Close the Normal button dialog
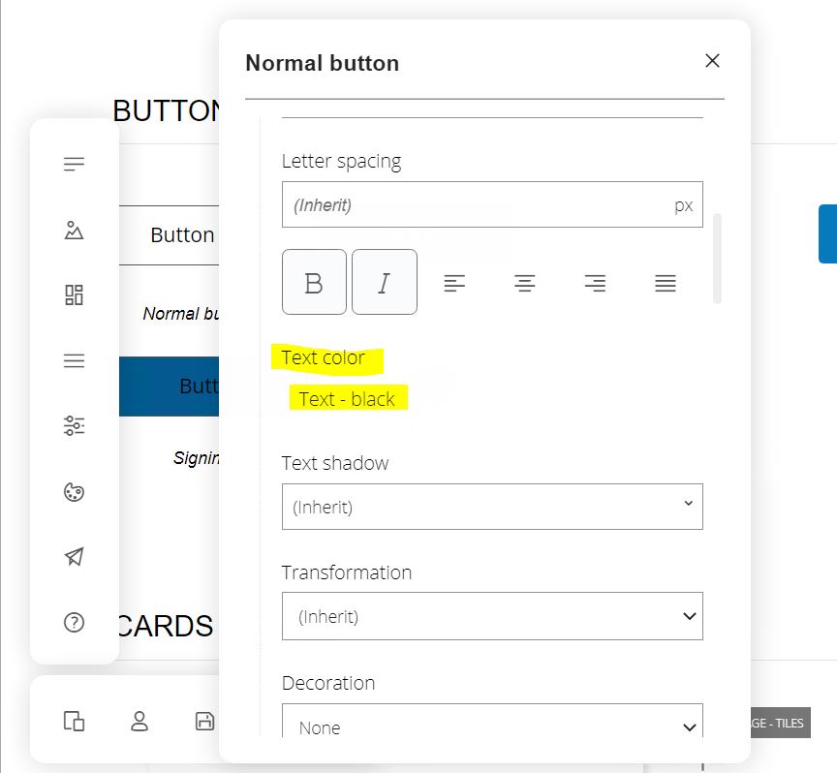 712,61
